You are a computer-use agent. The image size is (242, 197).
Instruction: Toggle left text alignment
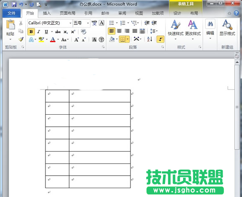[112, 31]
